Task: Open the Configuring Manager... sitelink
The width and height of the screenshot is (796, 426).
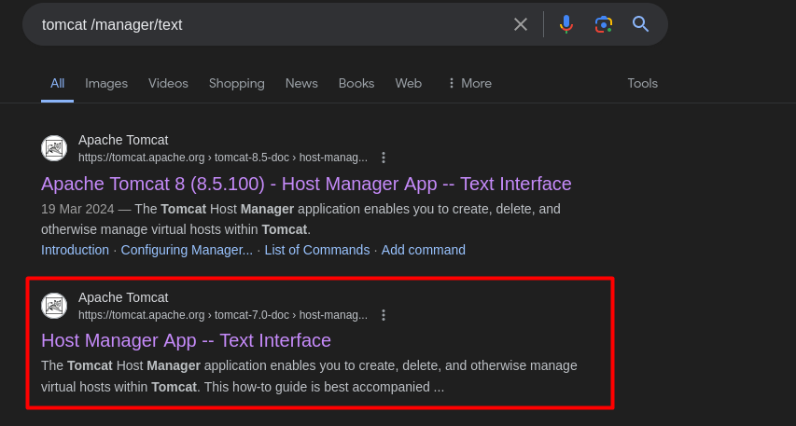Action: (187, 250)
